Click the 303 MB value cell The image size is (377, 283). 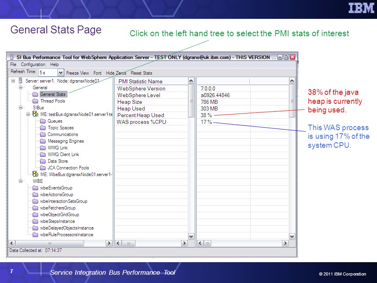[x=223, y=109]
